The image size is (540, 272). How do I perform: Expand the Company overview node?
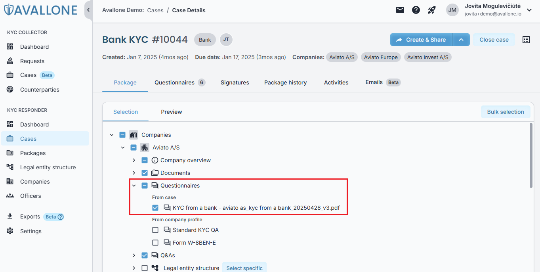pos(134,160)
